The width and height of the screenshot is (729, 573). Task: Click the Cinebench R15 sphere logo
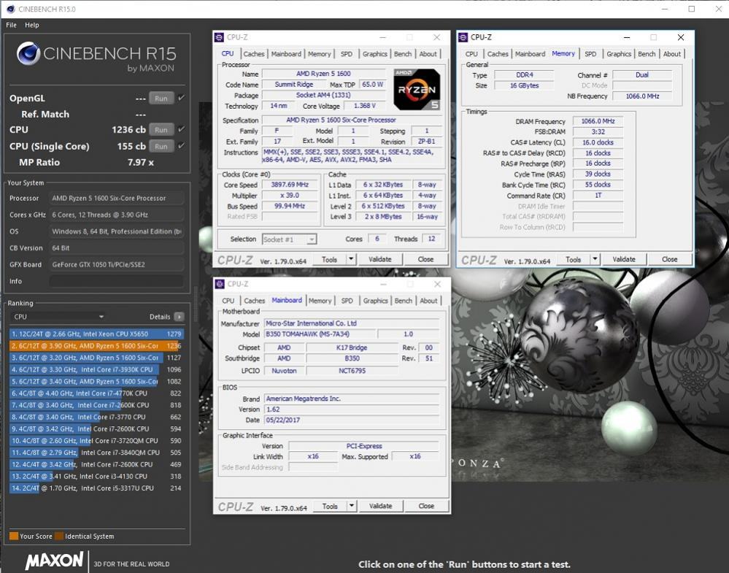28,53
